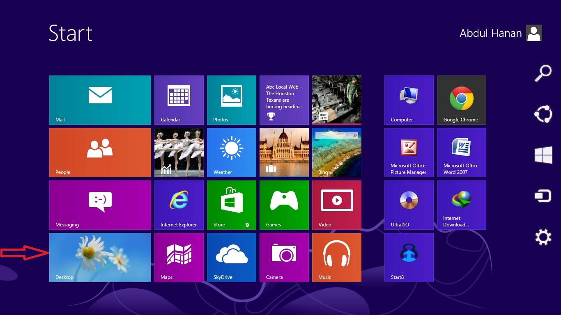561x315 pixels.
Task: Launch the Photos tile
Action: click(x=232, y=100)
